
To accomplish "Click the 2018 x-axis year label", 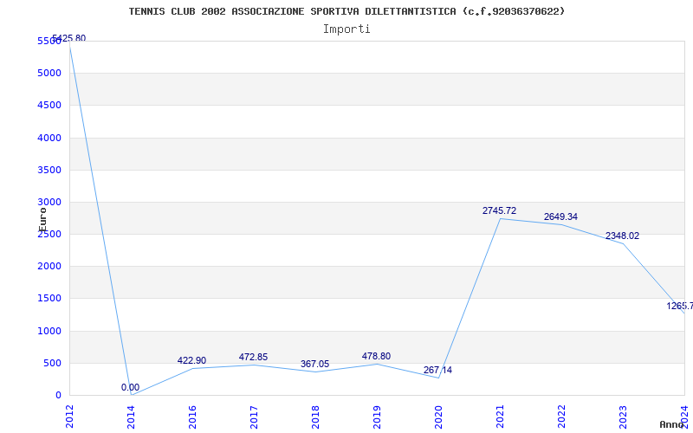I will coord(315,417).
